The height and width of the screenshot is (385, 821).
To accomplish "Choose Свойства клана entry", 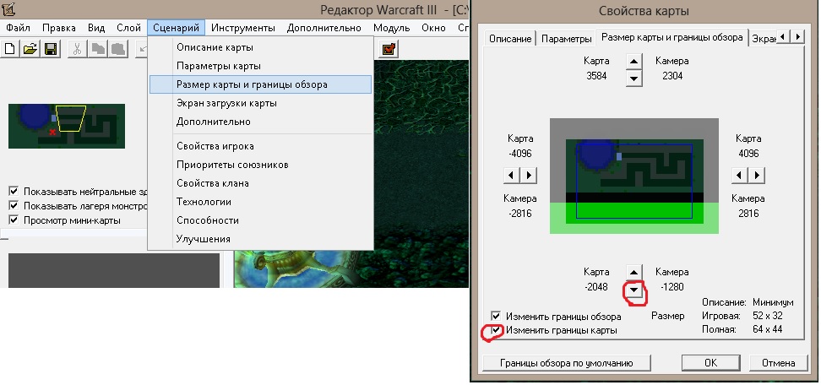I will tap(260, 183).
